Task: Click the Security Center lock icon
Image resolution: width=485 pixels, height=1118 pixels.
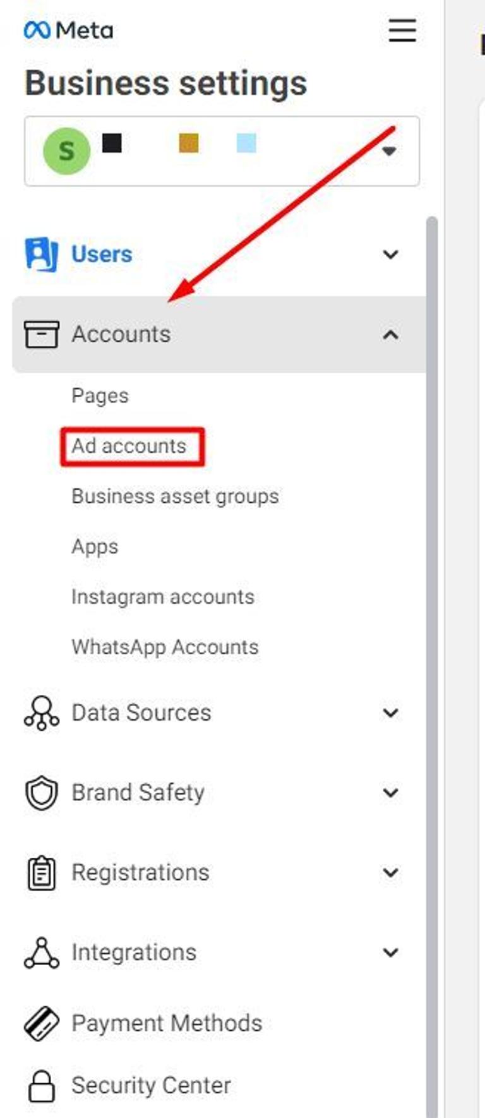Action: click(41, 1086)
